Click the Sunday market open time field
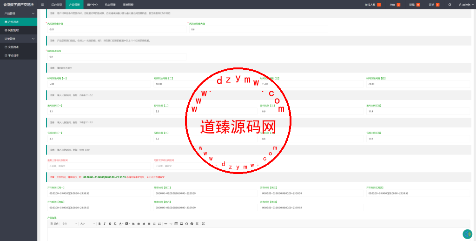Image resolution: width=476 pixels, height=241 pixels. [x=312, y=208]
